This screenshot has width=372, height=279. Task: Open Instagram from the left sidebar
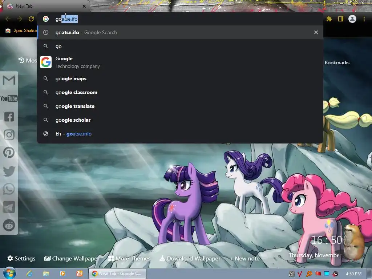pos(9,135)
